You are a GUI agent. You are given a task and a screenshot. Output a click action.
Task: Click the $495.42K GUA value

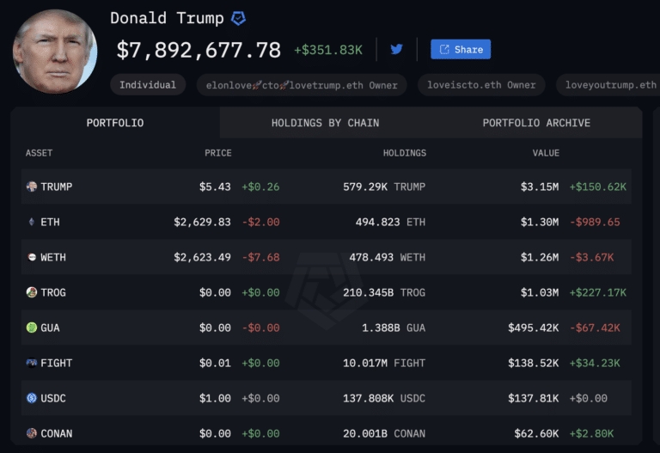pyautogui.click(x=534, y=328)
